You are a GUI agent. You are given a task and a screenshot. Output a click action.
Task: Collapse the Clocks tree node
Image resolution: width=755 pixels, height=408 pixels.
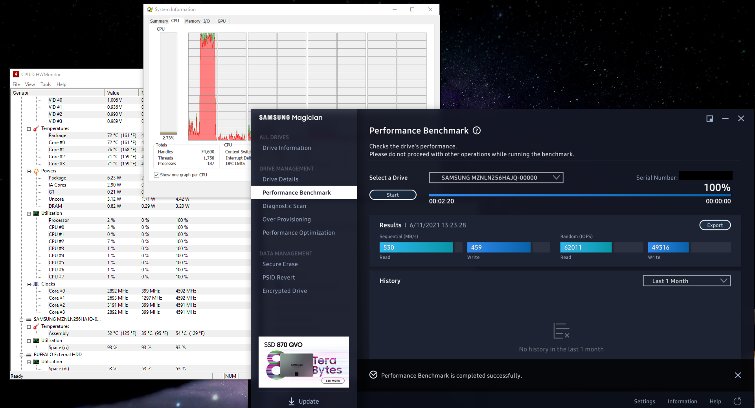(29, 284)
